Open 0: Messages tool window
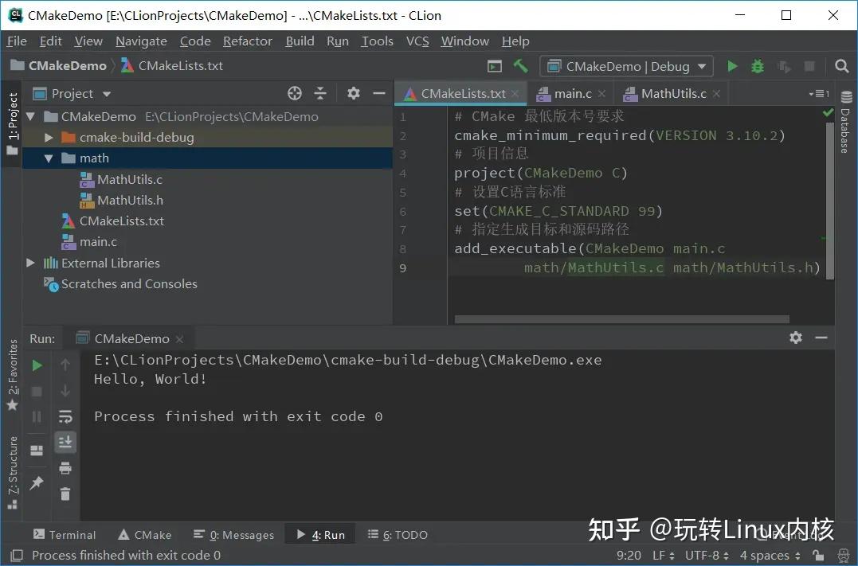The image size is (858, 566). pyautogui.click(x=233, y=535)
